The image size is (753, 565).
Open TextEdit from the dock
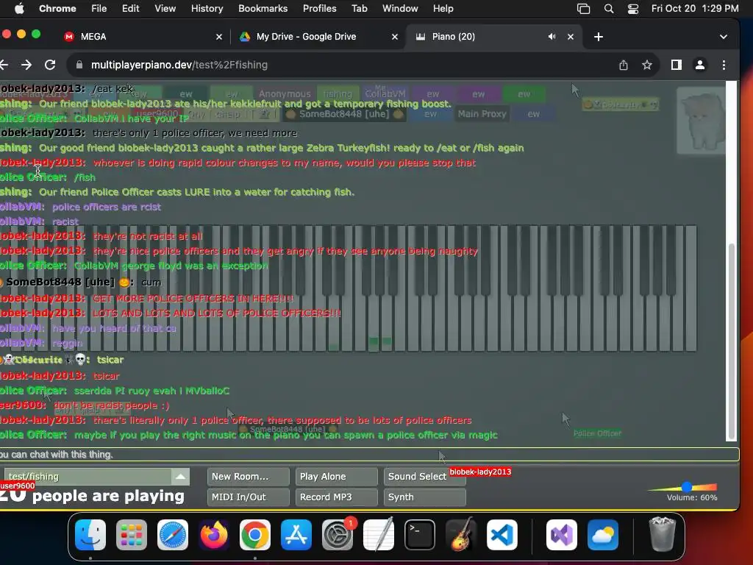click(379, 535)
